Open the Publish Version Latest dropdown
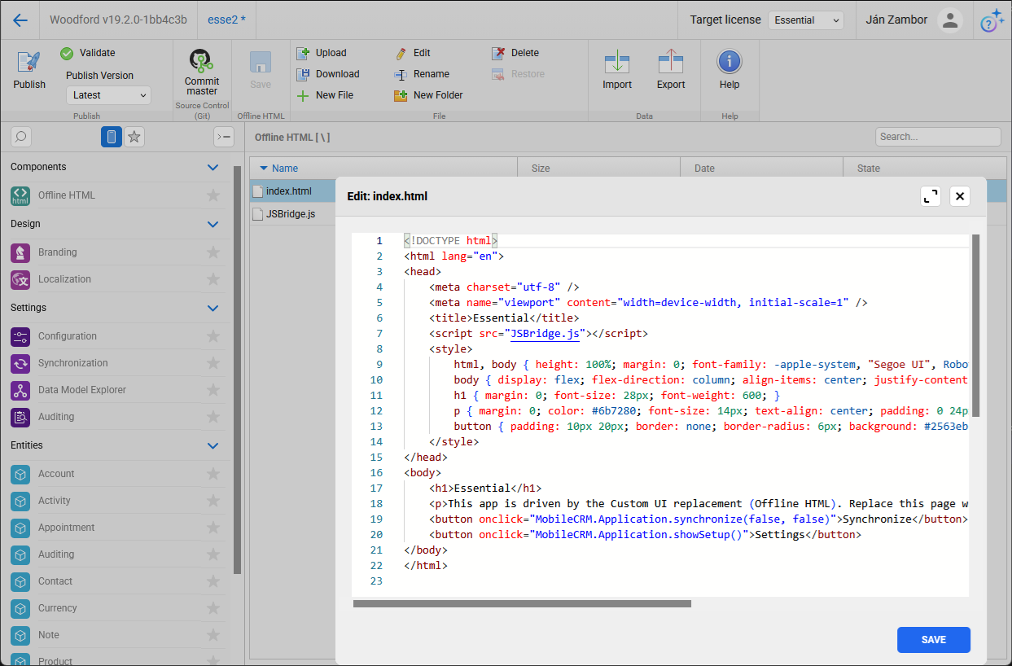Screen dimensions: 1012x666 pos(108,95)
